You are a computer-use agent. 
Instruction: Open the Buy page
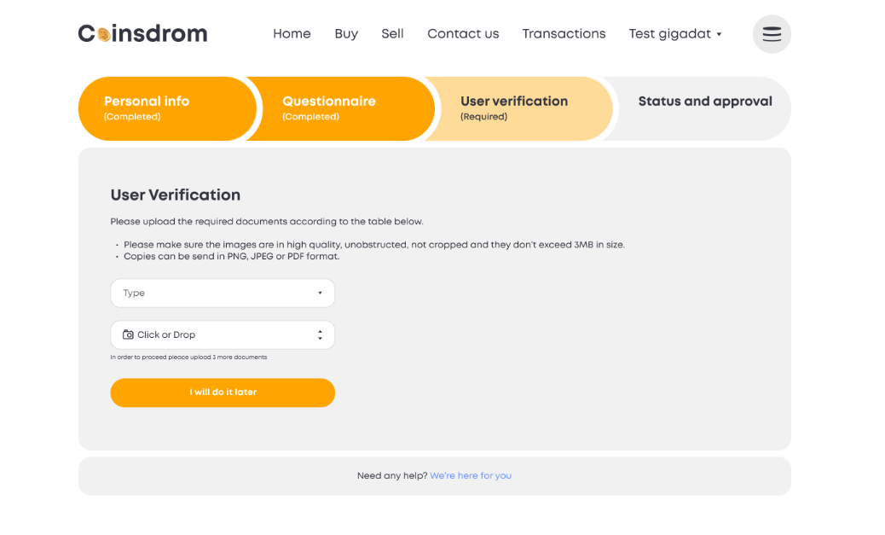point(346,34)
